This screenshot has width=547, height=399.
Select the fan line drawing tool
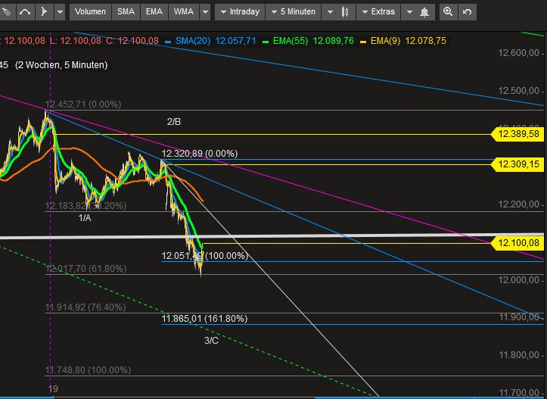(x=44, y=12)
